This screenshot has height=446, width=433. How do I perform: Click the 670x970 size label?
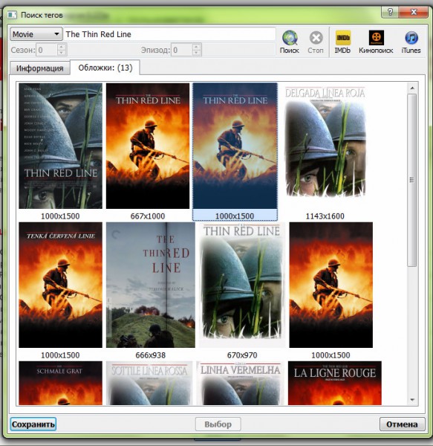tap(242, 355)
